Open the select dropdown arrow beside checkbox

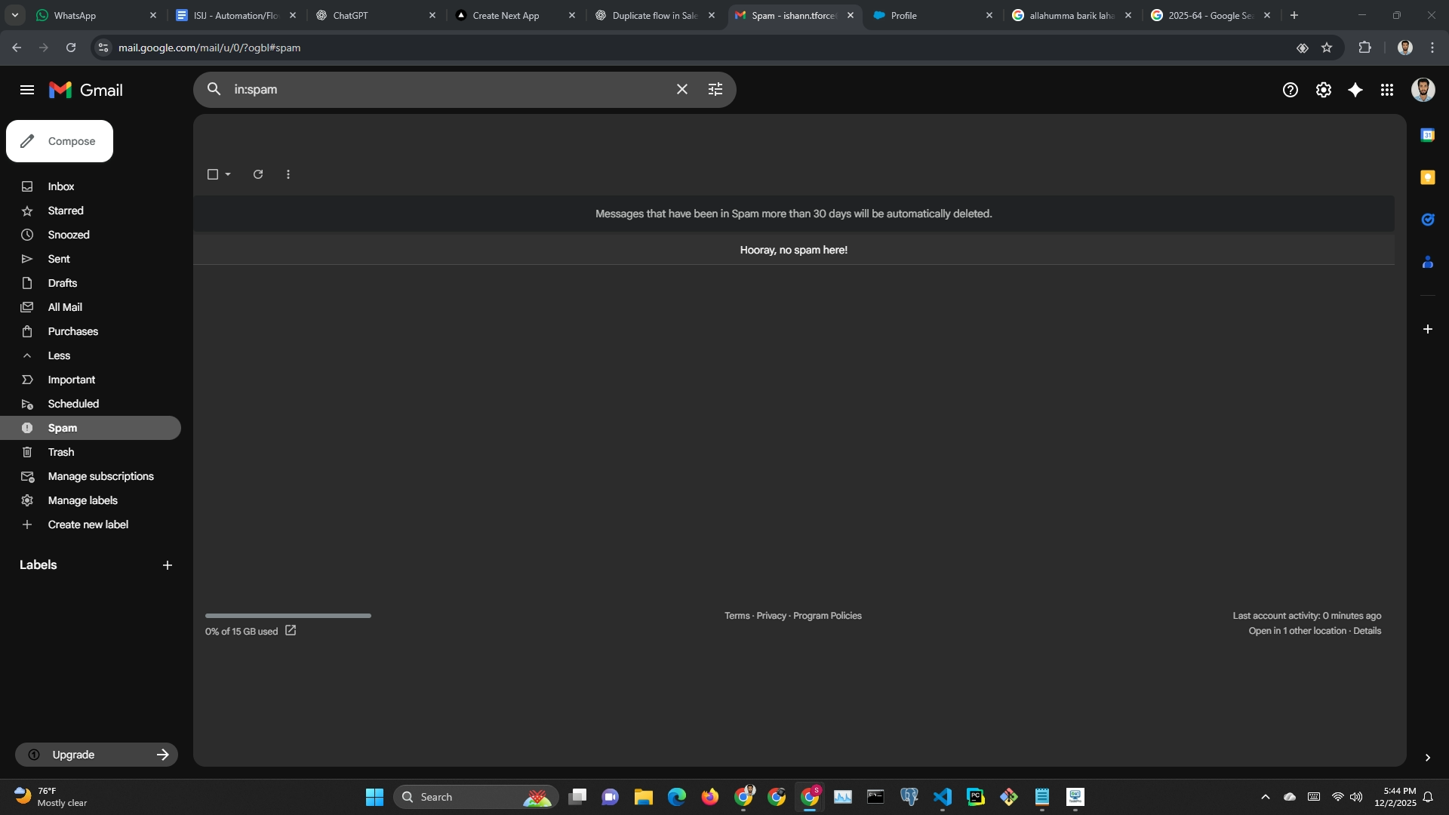tap(228, 174)
